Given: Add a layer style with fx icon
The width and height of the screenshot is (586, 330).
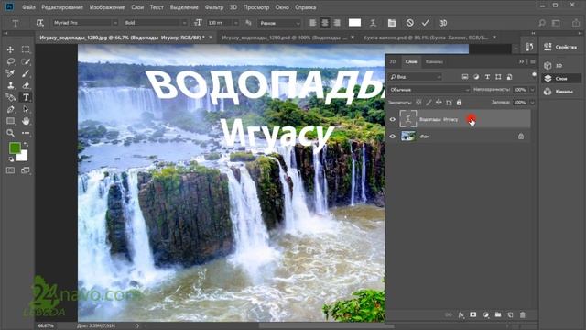Looking at the screenshot, I should tap(461, 315).
